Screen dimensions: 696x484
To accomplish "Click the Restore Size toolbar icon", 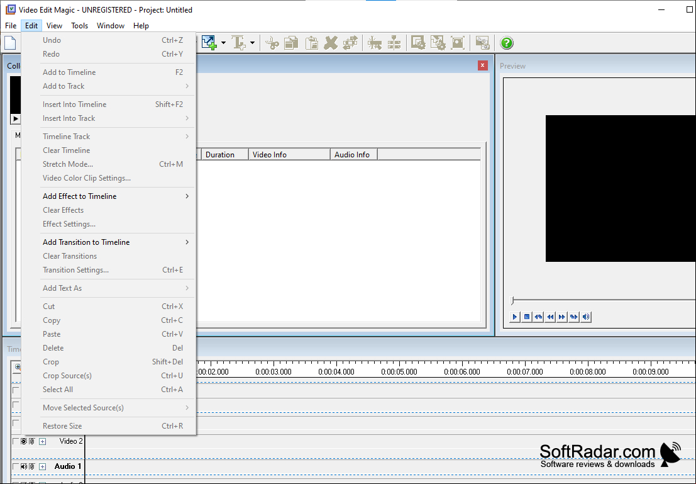I will point(458,43).
